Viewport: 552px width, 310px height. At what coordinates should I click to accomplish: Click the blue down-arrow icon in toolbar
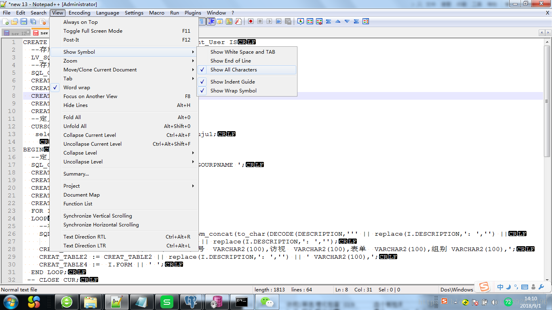click(x=347, y=21)
